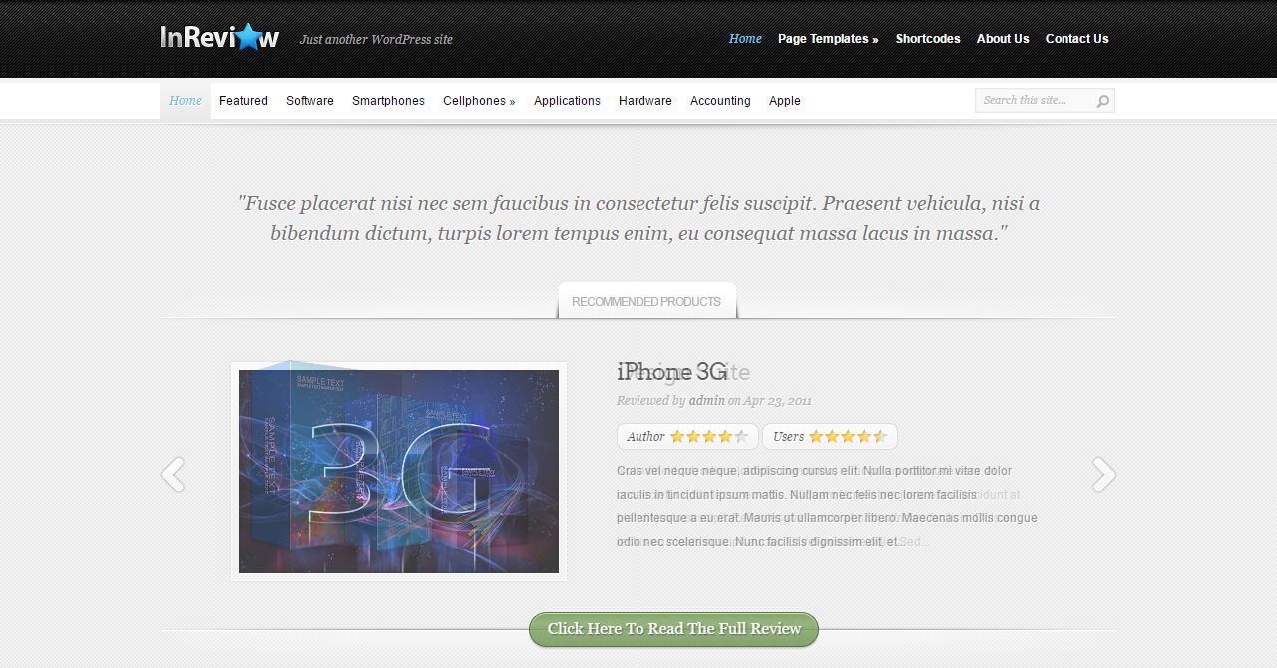Open the Hardware category
Image resolution: width=1277 pixels, height=668 pixels.
pos(645,101)
